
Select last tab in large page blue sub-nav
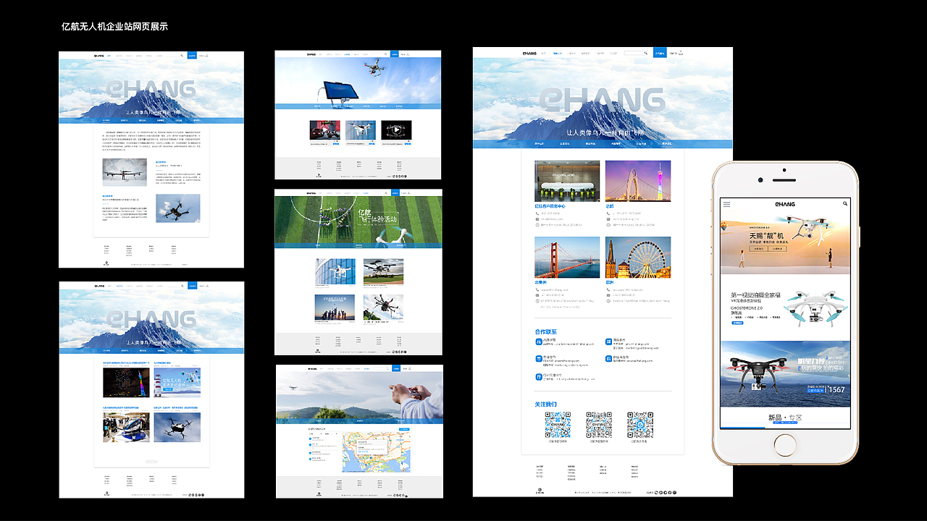pyautogui.click(x=666, y=143)
